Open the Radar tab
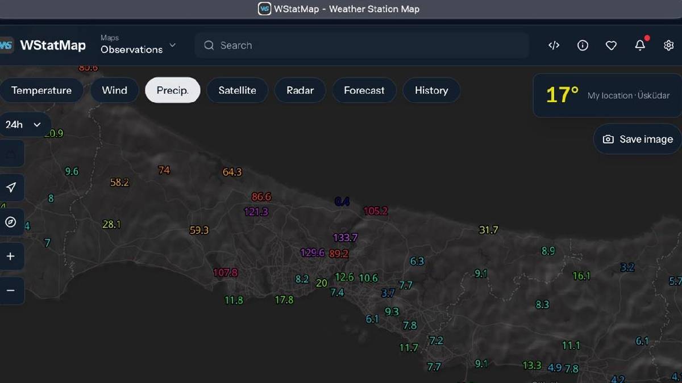682x383 pixels. (x=300, y=90)
